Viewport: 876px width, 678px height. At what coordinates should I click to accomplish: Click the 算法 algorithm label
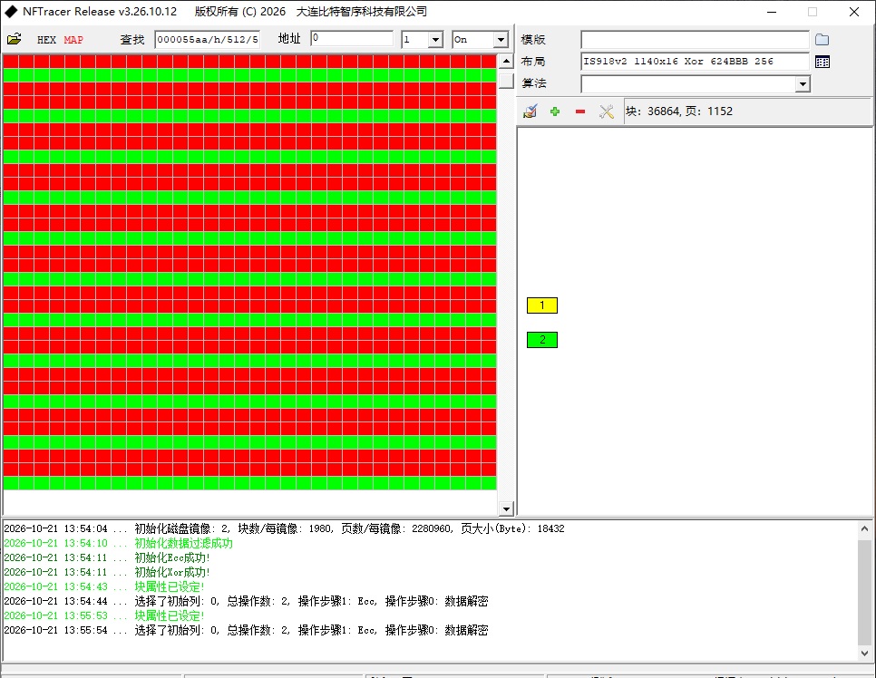[x=533, y=83]
